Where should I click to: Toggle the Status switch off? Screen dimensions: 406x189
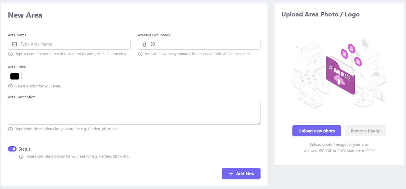[12, 149]
